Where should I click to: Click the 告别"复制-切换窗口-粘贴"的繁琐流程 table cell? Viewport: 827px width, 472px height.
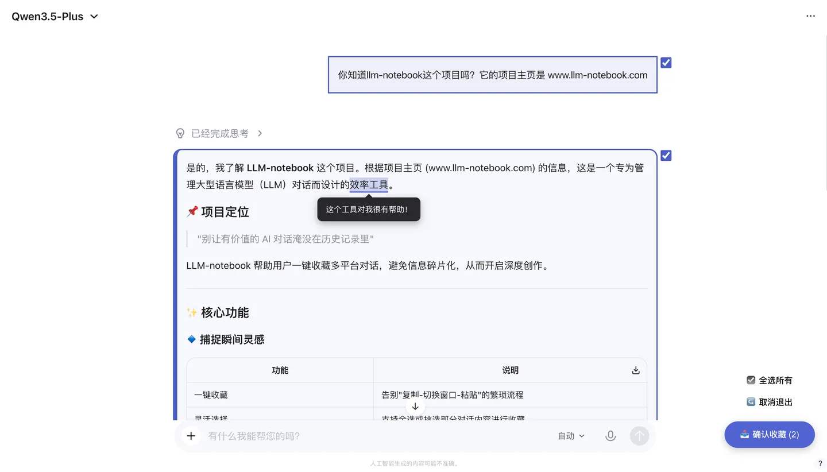click(510, 395)
